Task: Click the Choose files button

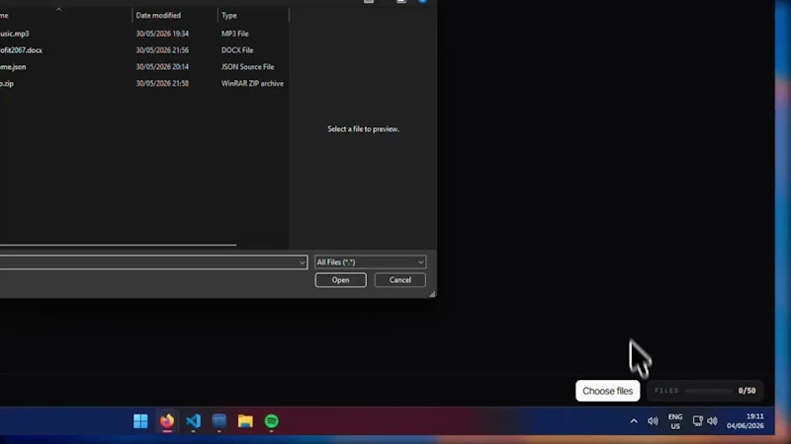Action: pos(607,391)
